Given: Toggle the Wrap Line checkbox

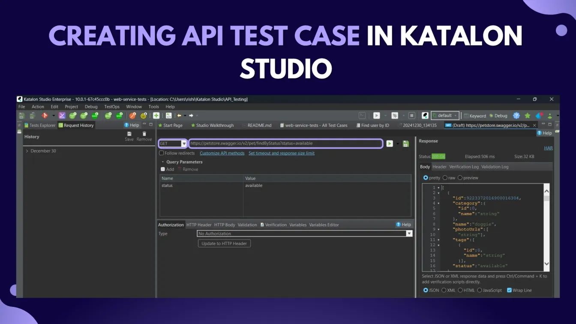Looking at the screenshot, I should [509, 290].
